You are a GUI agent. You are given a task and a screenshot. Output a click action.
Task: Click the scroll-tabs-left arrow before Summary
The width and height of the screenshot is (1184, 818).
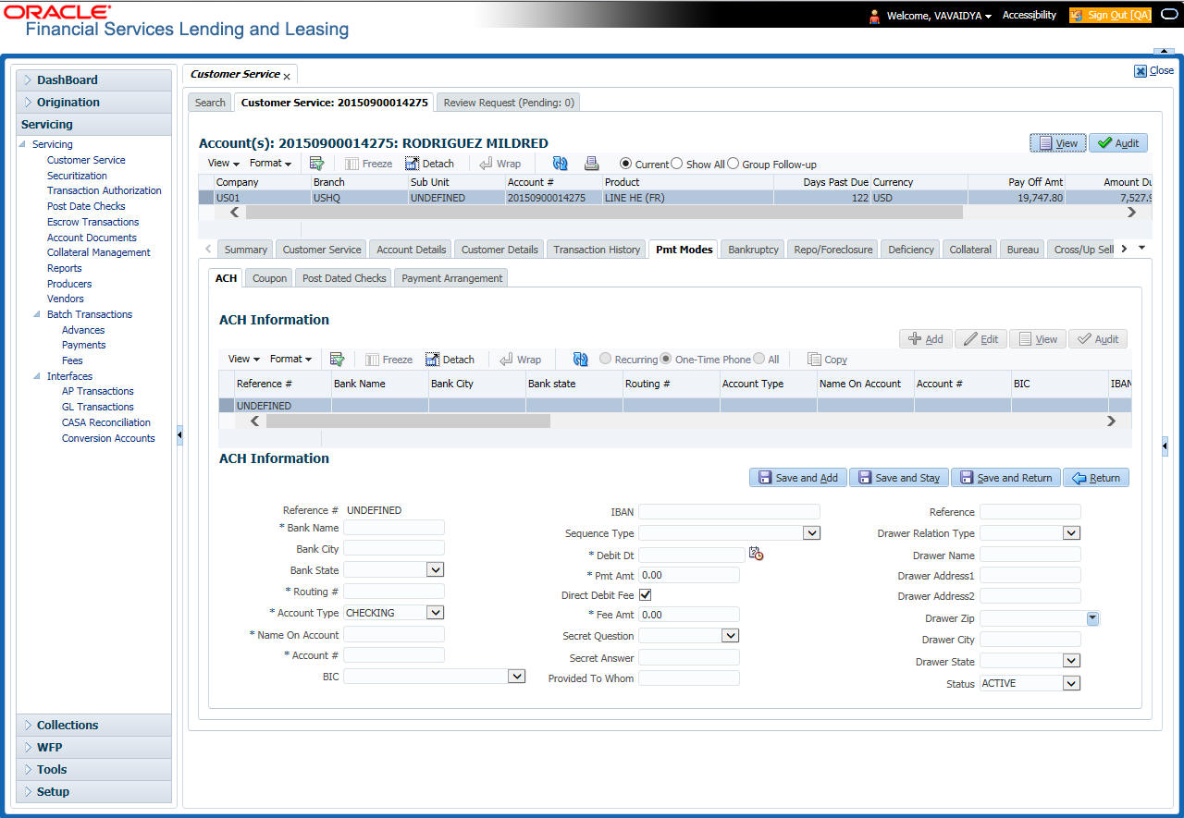(207, 249)
